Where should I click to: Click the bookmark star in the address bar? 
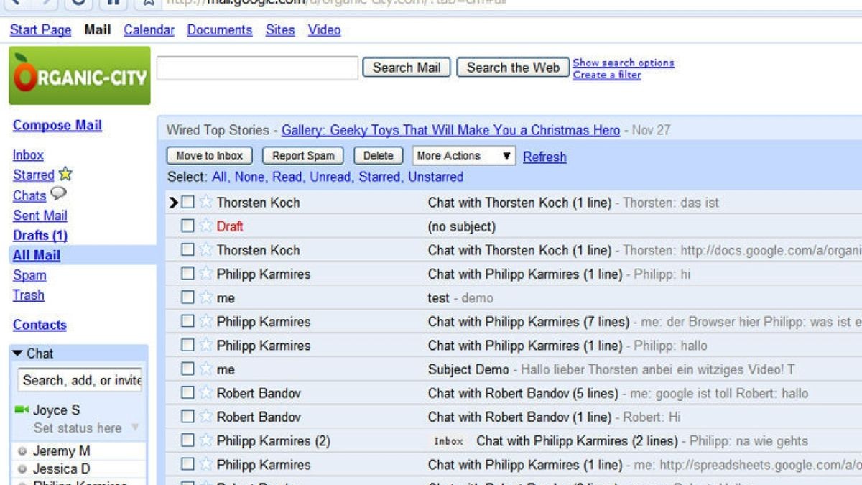point(149,4)
